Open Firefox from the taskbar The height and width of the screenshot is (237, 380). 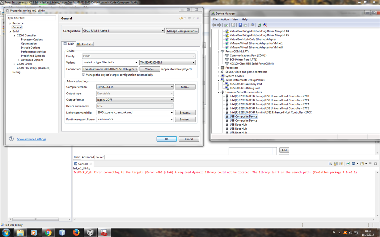click(76, 232)
